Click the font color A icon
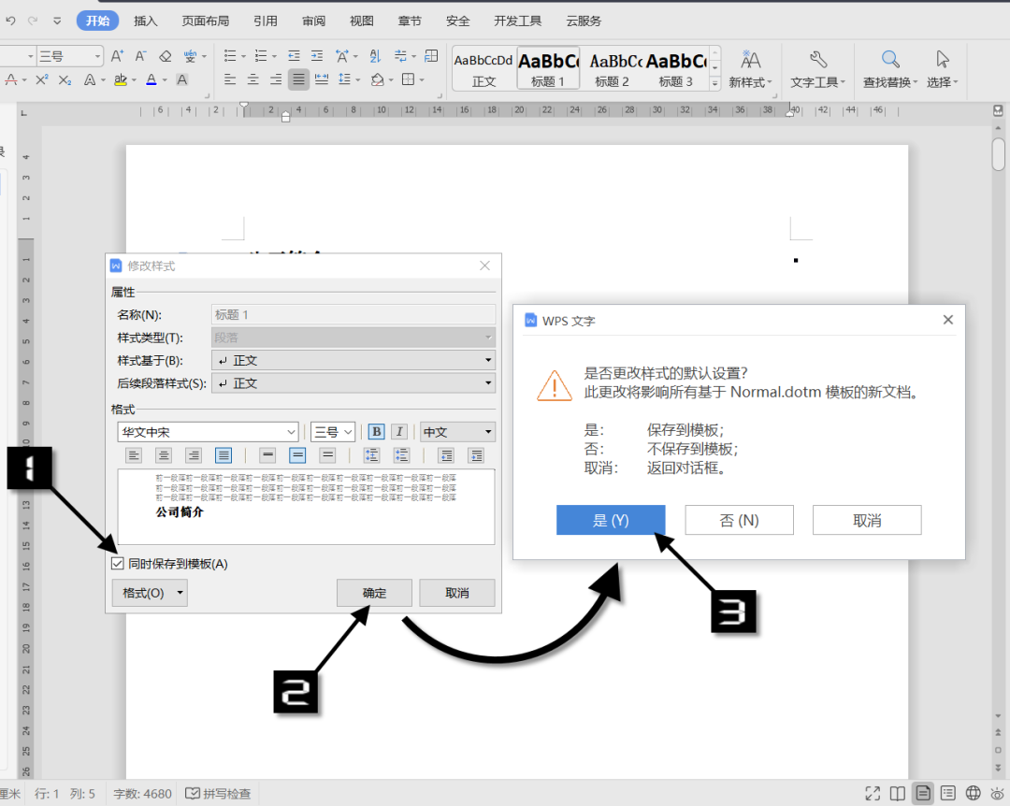This screenshot has width=1010, height=806. 151,79
